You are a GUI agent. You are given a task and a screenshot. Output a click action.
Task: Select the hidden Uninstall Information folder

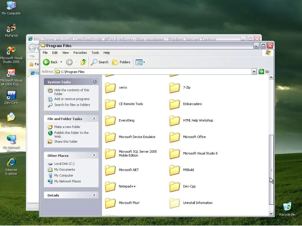[x=191, y=203]
